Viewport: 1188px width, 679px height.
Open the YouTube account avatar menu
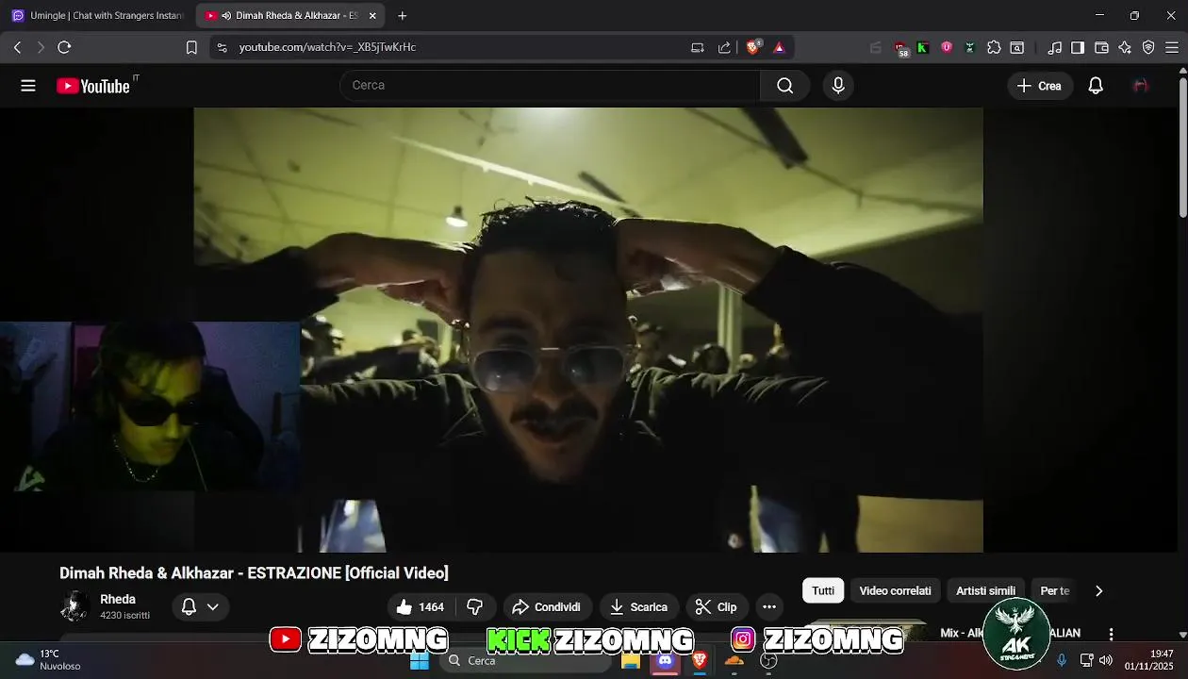[x=1140, y=86]
